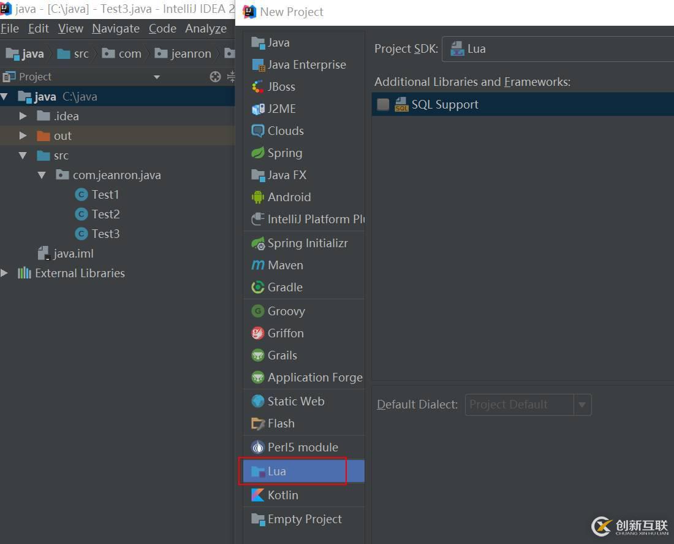
Task: Click the Scroll from Source target icon
Action: (215, 77)
